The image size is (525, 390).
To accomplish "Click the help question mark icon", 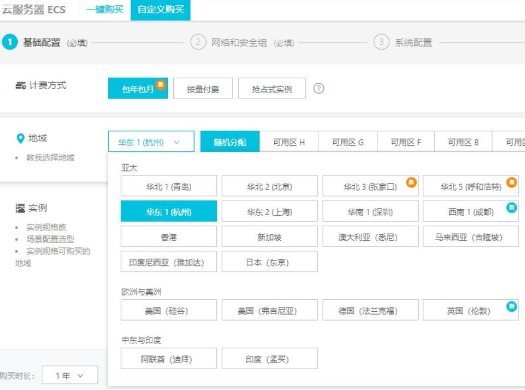I will (x=319, y=88).
